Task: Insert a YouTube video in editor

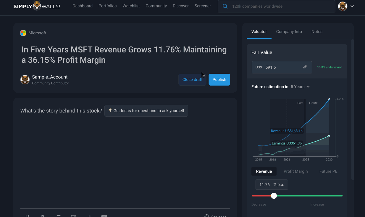Action: [x=104, y=216]
